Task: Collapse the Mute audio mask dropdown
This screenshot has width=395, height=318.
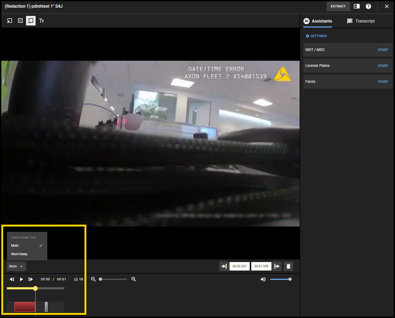Action: [16, 266]
